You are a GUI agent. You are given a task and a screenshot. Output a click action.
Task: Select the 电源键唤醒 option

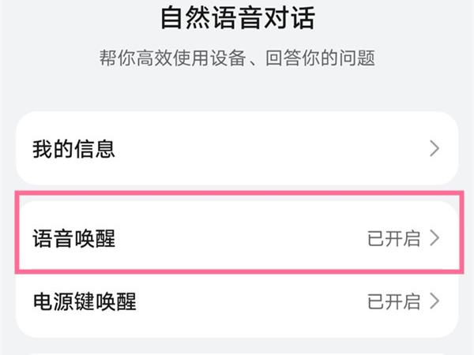84,301
